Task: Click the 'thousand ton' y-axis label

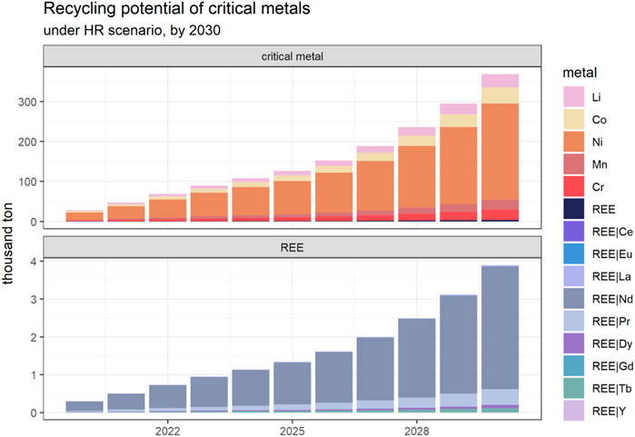Action: [7, 243]
